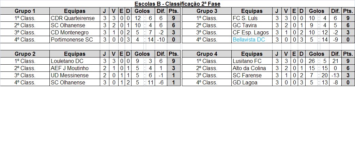Click the Bellavista DC blue link
Viewport: 355px width, 147px height.
(249, 40)
